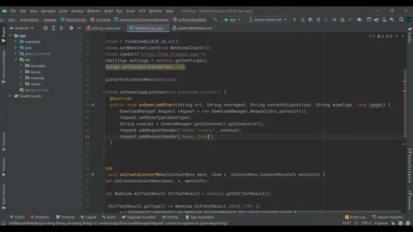Screen dimensions: 413x232
Task: Open the Refactor menu
Action: pyautogui.click(x=94, y=11)
